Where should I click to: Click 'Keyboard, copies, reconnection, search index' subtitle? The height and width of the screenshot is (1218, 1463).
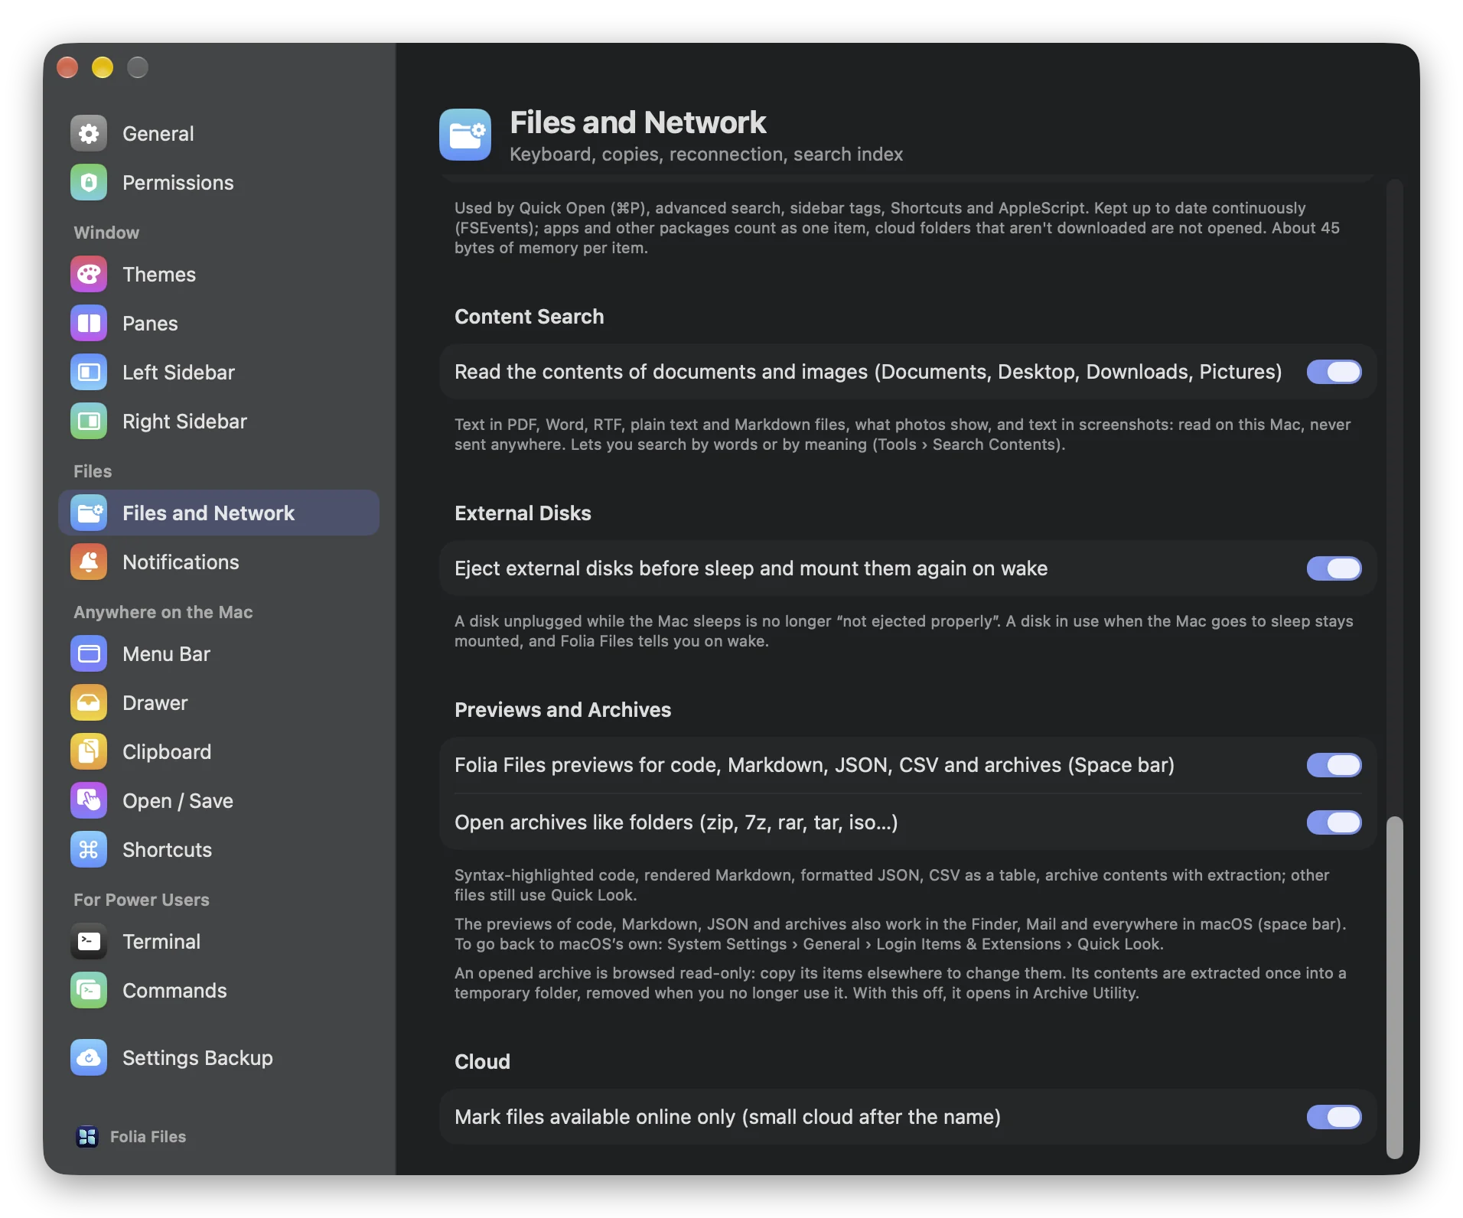tap(705, 155)
